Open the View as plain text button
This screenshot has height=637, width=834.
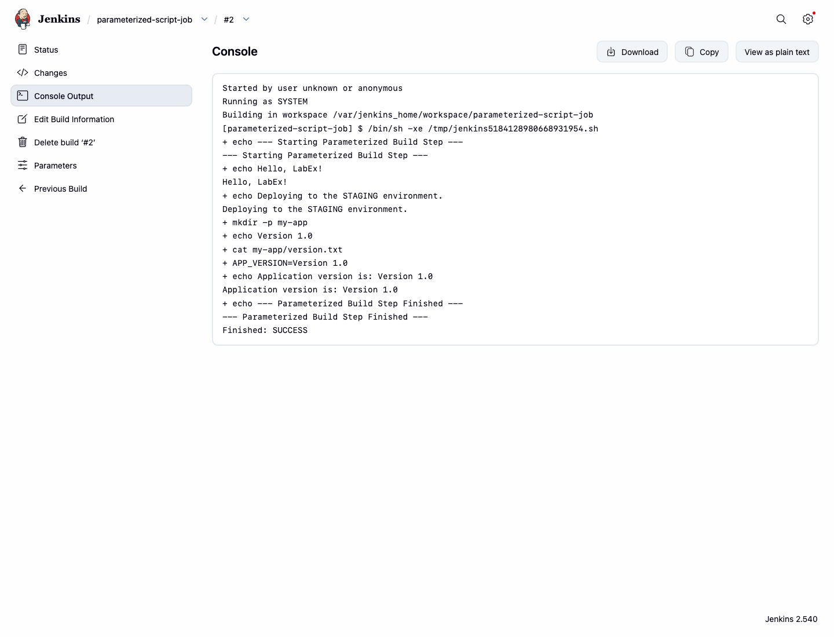click(777, 52)
